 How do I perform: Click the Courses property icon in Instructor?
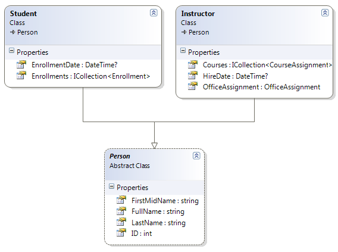[193, 64]
